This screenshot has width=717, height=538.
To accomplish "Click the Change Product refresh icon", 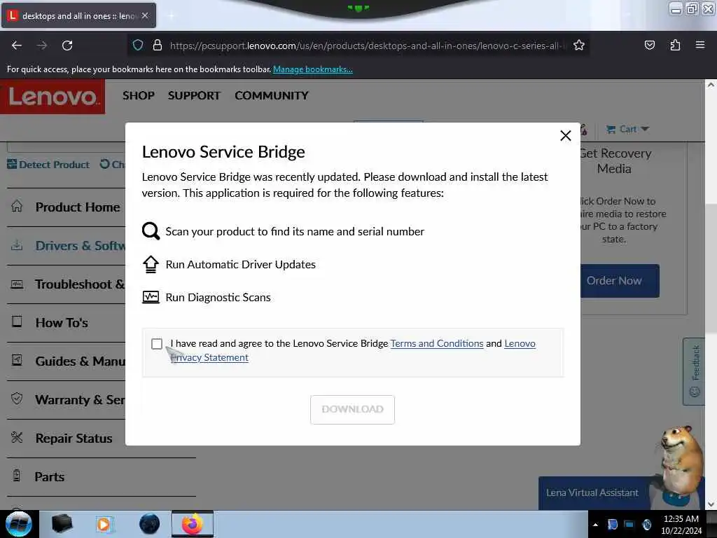I will tap(105, 164).
